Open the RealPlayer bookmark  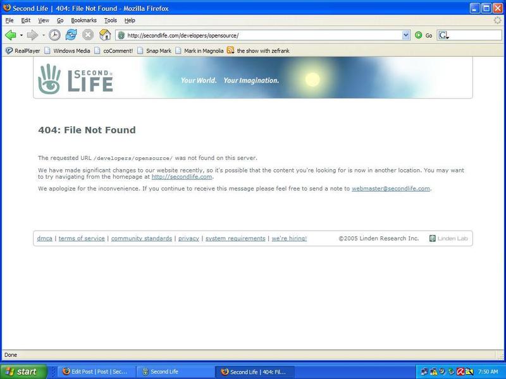click(23, 51)
